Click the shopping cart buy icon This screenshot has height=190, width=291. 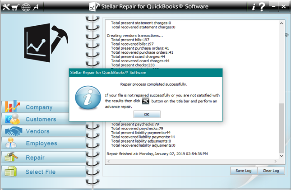(15, 7)
